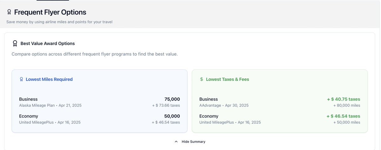Click the award ribbon icon beside Frequent Flyer Options
The width and height of the screenshot is (381, 150).
(9, 12)
